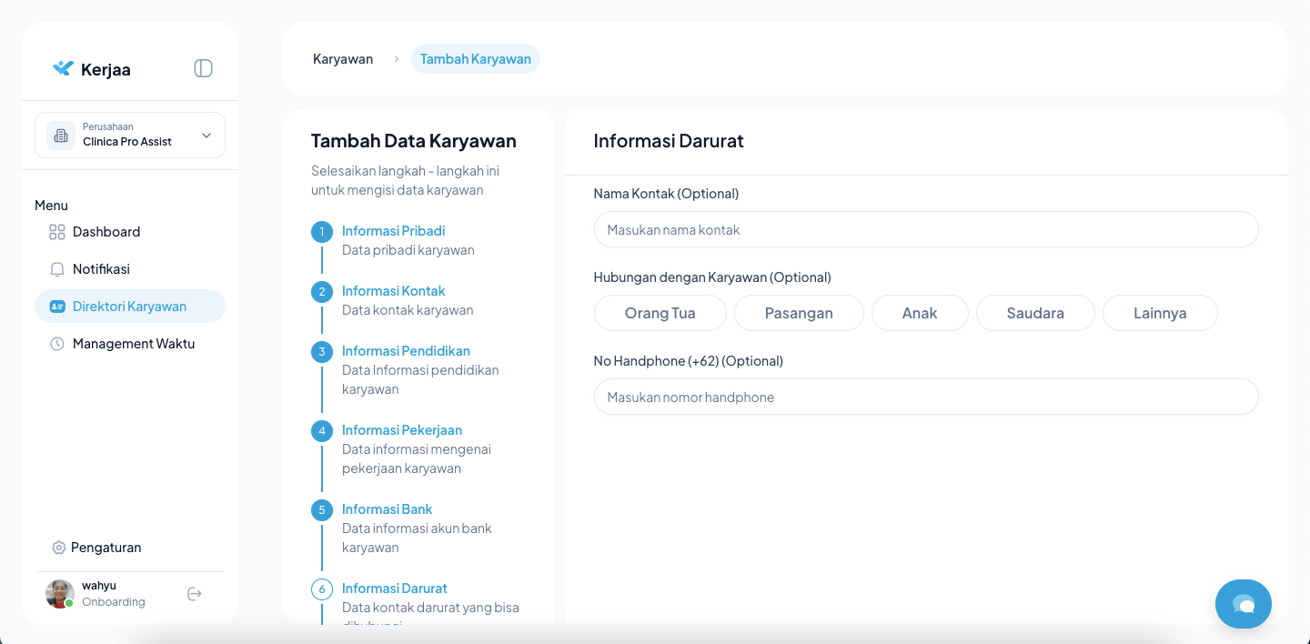This screenshot has height=644, width=1310.
Task: Select the Orang Tua relationship option
Action: [660, 313]
